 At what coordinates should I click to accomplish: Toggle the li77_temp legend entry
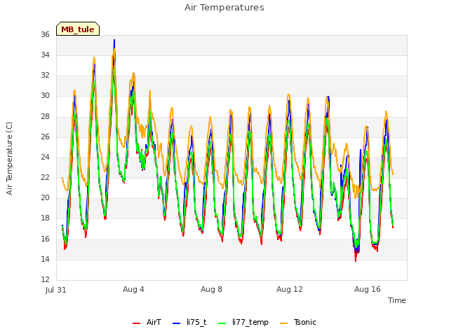[243, 322]
